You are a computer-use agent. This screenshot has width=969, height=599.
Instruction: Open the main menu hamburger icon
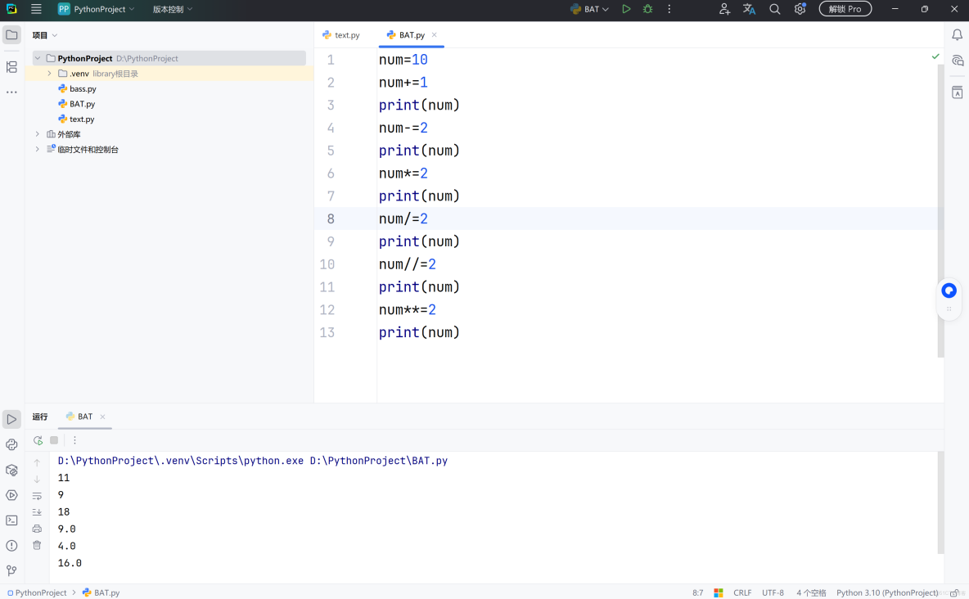coord(36,9)
